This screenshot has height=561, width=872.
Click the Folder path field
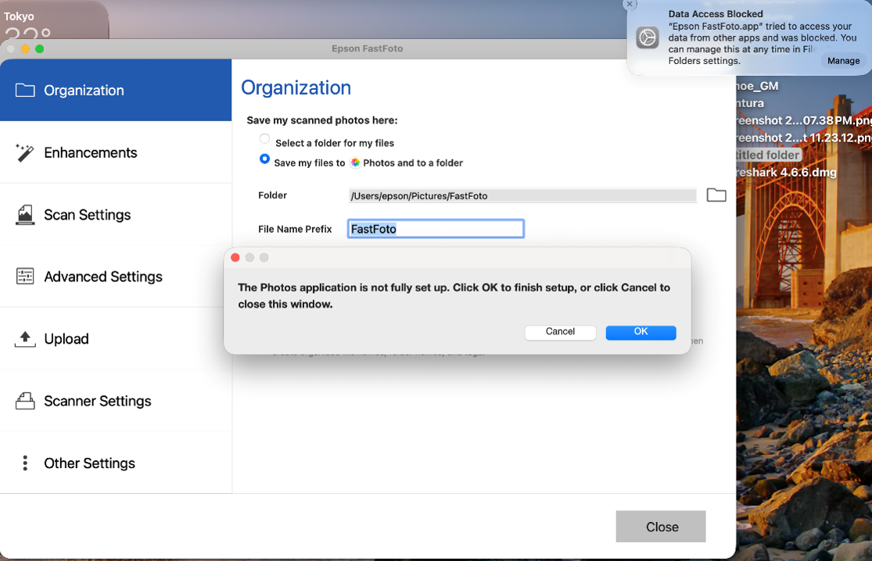point(522,195)
